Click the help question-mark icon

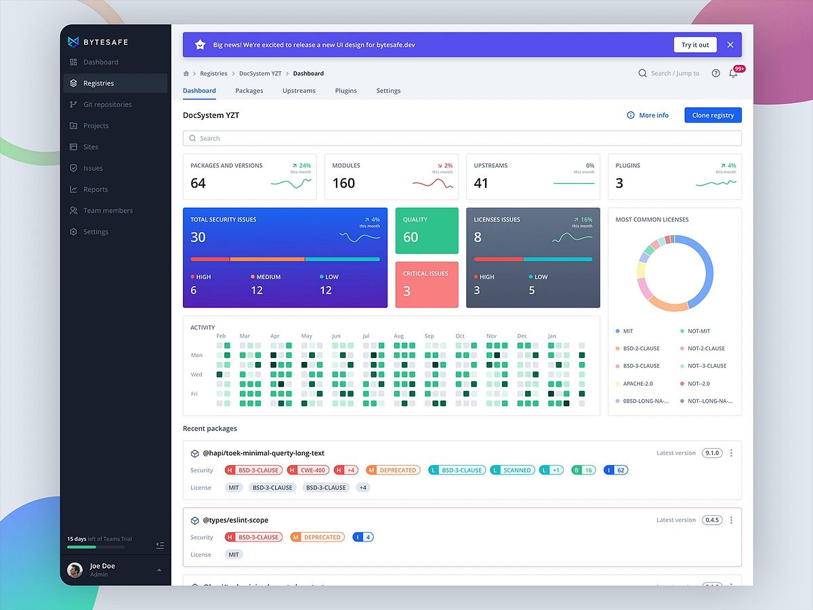(715, 73)
